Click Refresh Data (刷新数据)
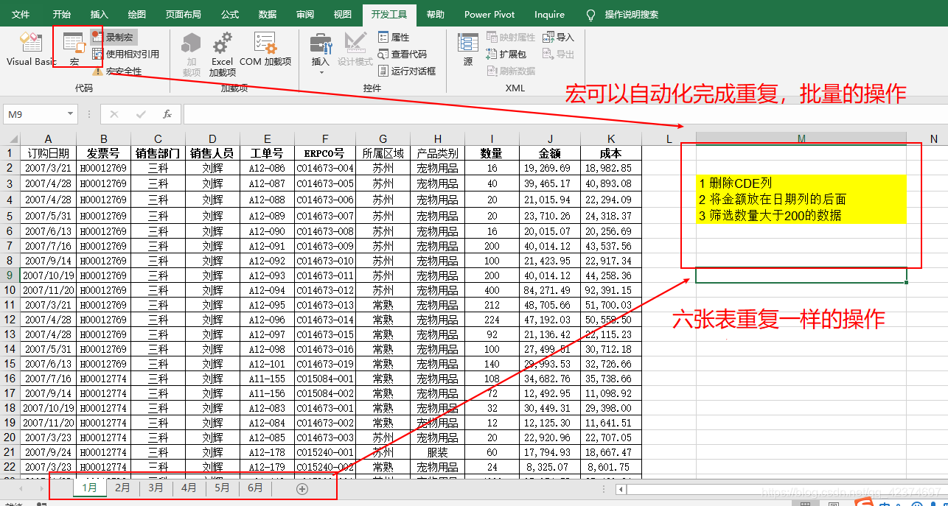 (x=512, y=71)
